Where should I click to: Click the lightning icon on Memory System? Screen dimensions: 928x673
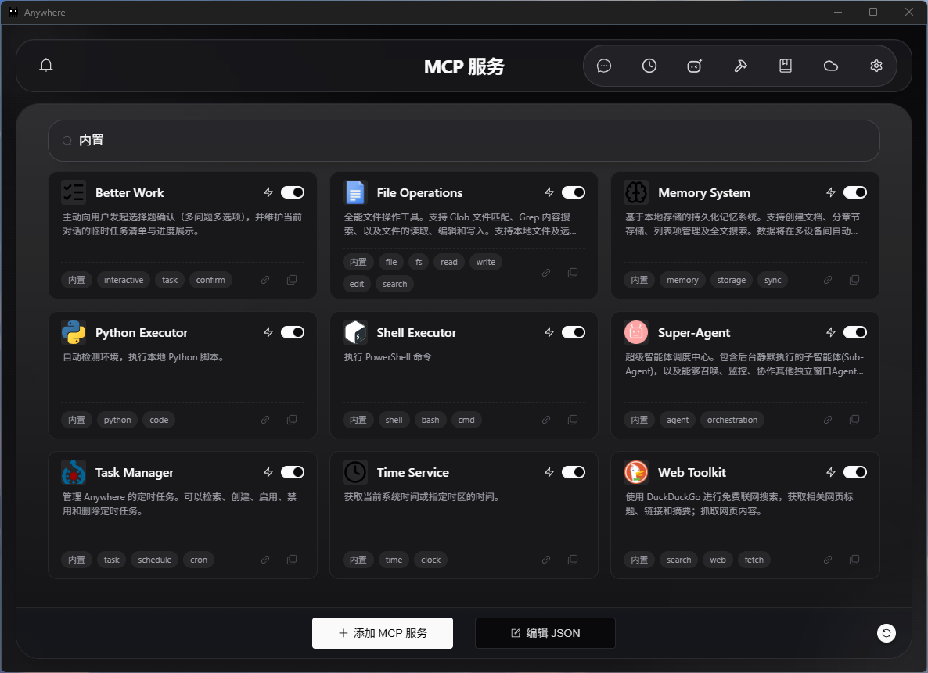pos(831,192)
